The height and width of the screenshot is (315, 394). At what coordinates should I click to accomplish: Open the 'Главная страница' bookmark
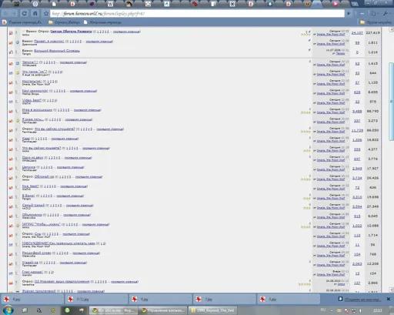tap(22, 22)
